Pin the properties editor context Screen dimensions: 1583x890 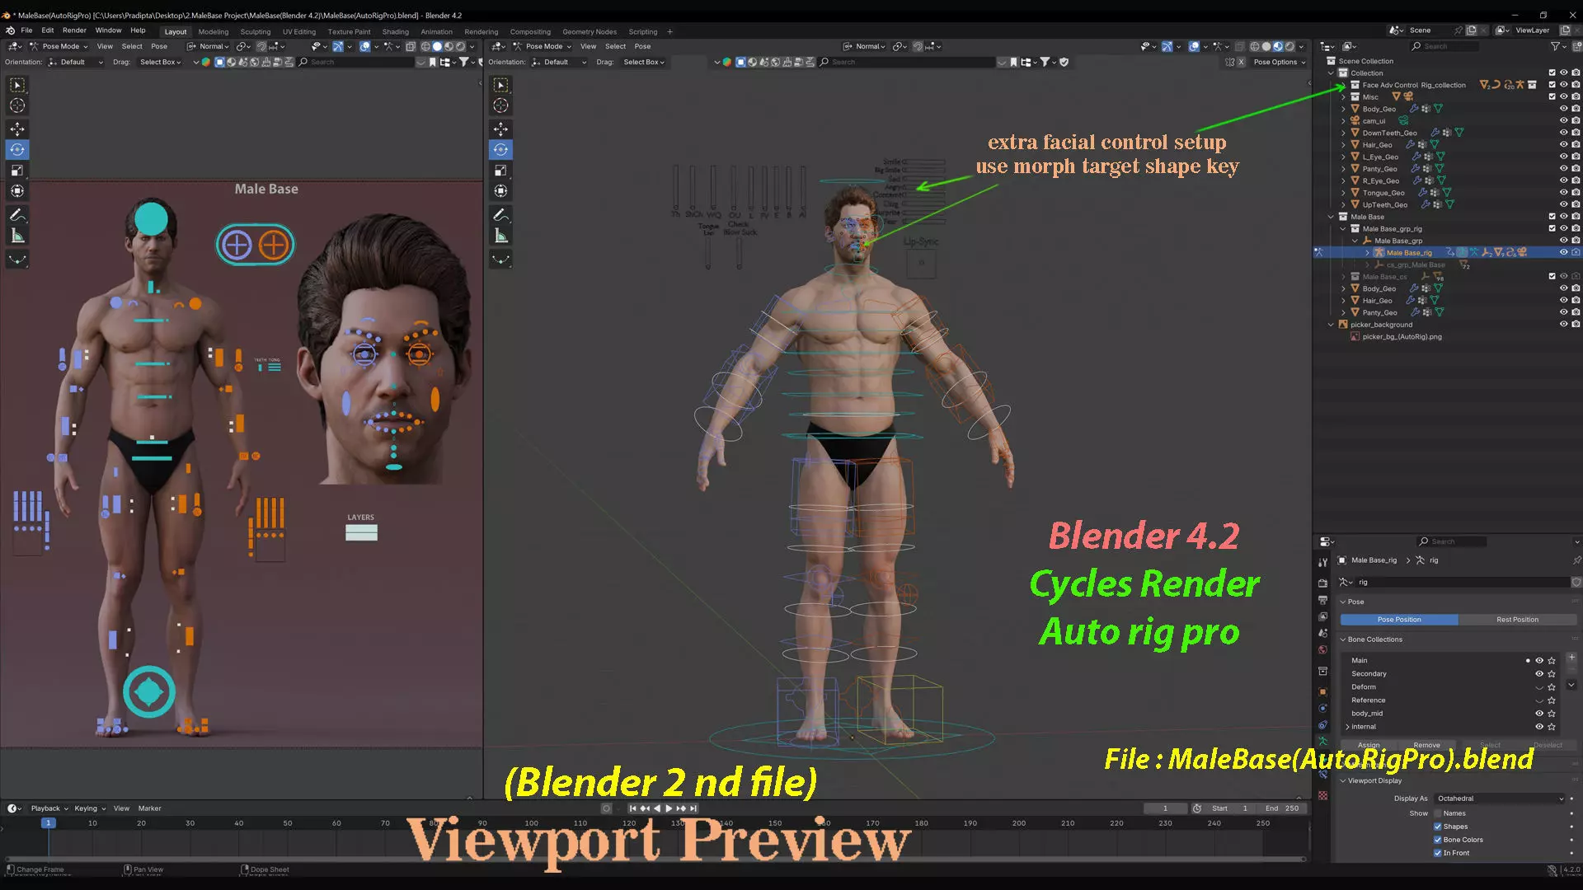(x=1576, y=560)
